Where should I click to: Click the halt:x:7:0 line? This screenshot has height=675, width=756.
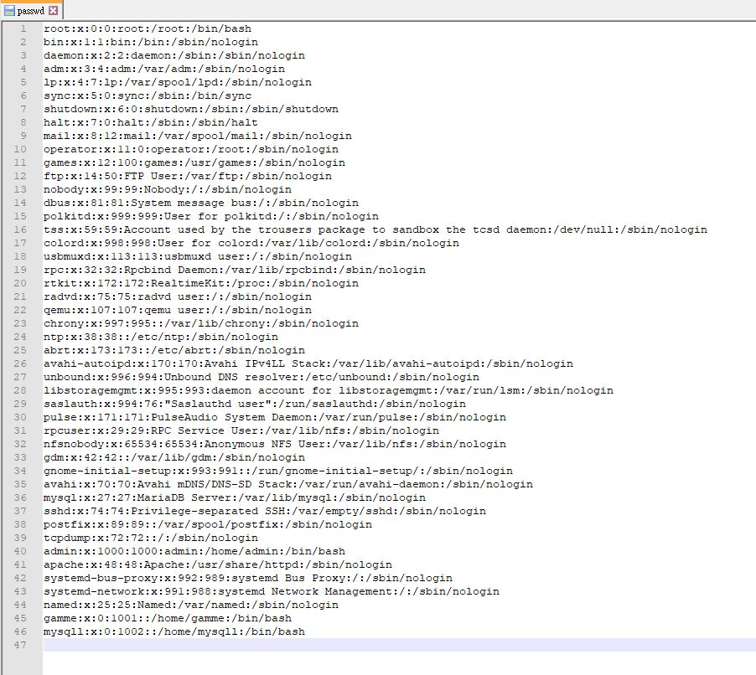pyautogui.click(x=150, y=123)
